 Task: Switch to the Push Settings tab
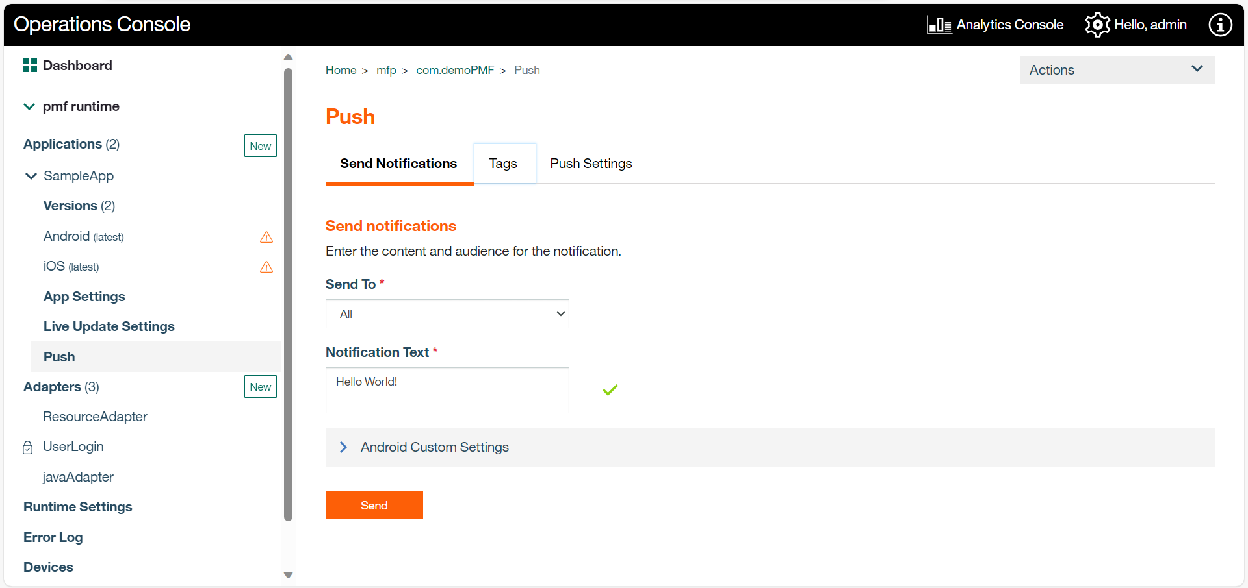[591, 164]
